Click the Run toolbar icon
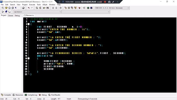Image resolution: width=177 pixels, height=100 pixels. coord(69,8)
